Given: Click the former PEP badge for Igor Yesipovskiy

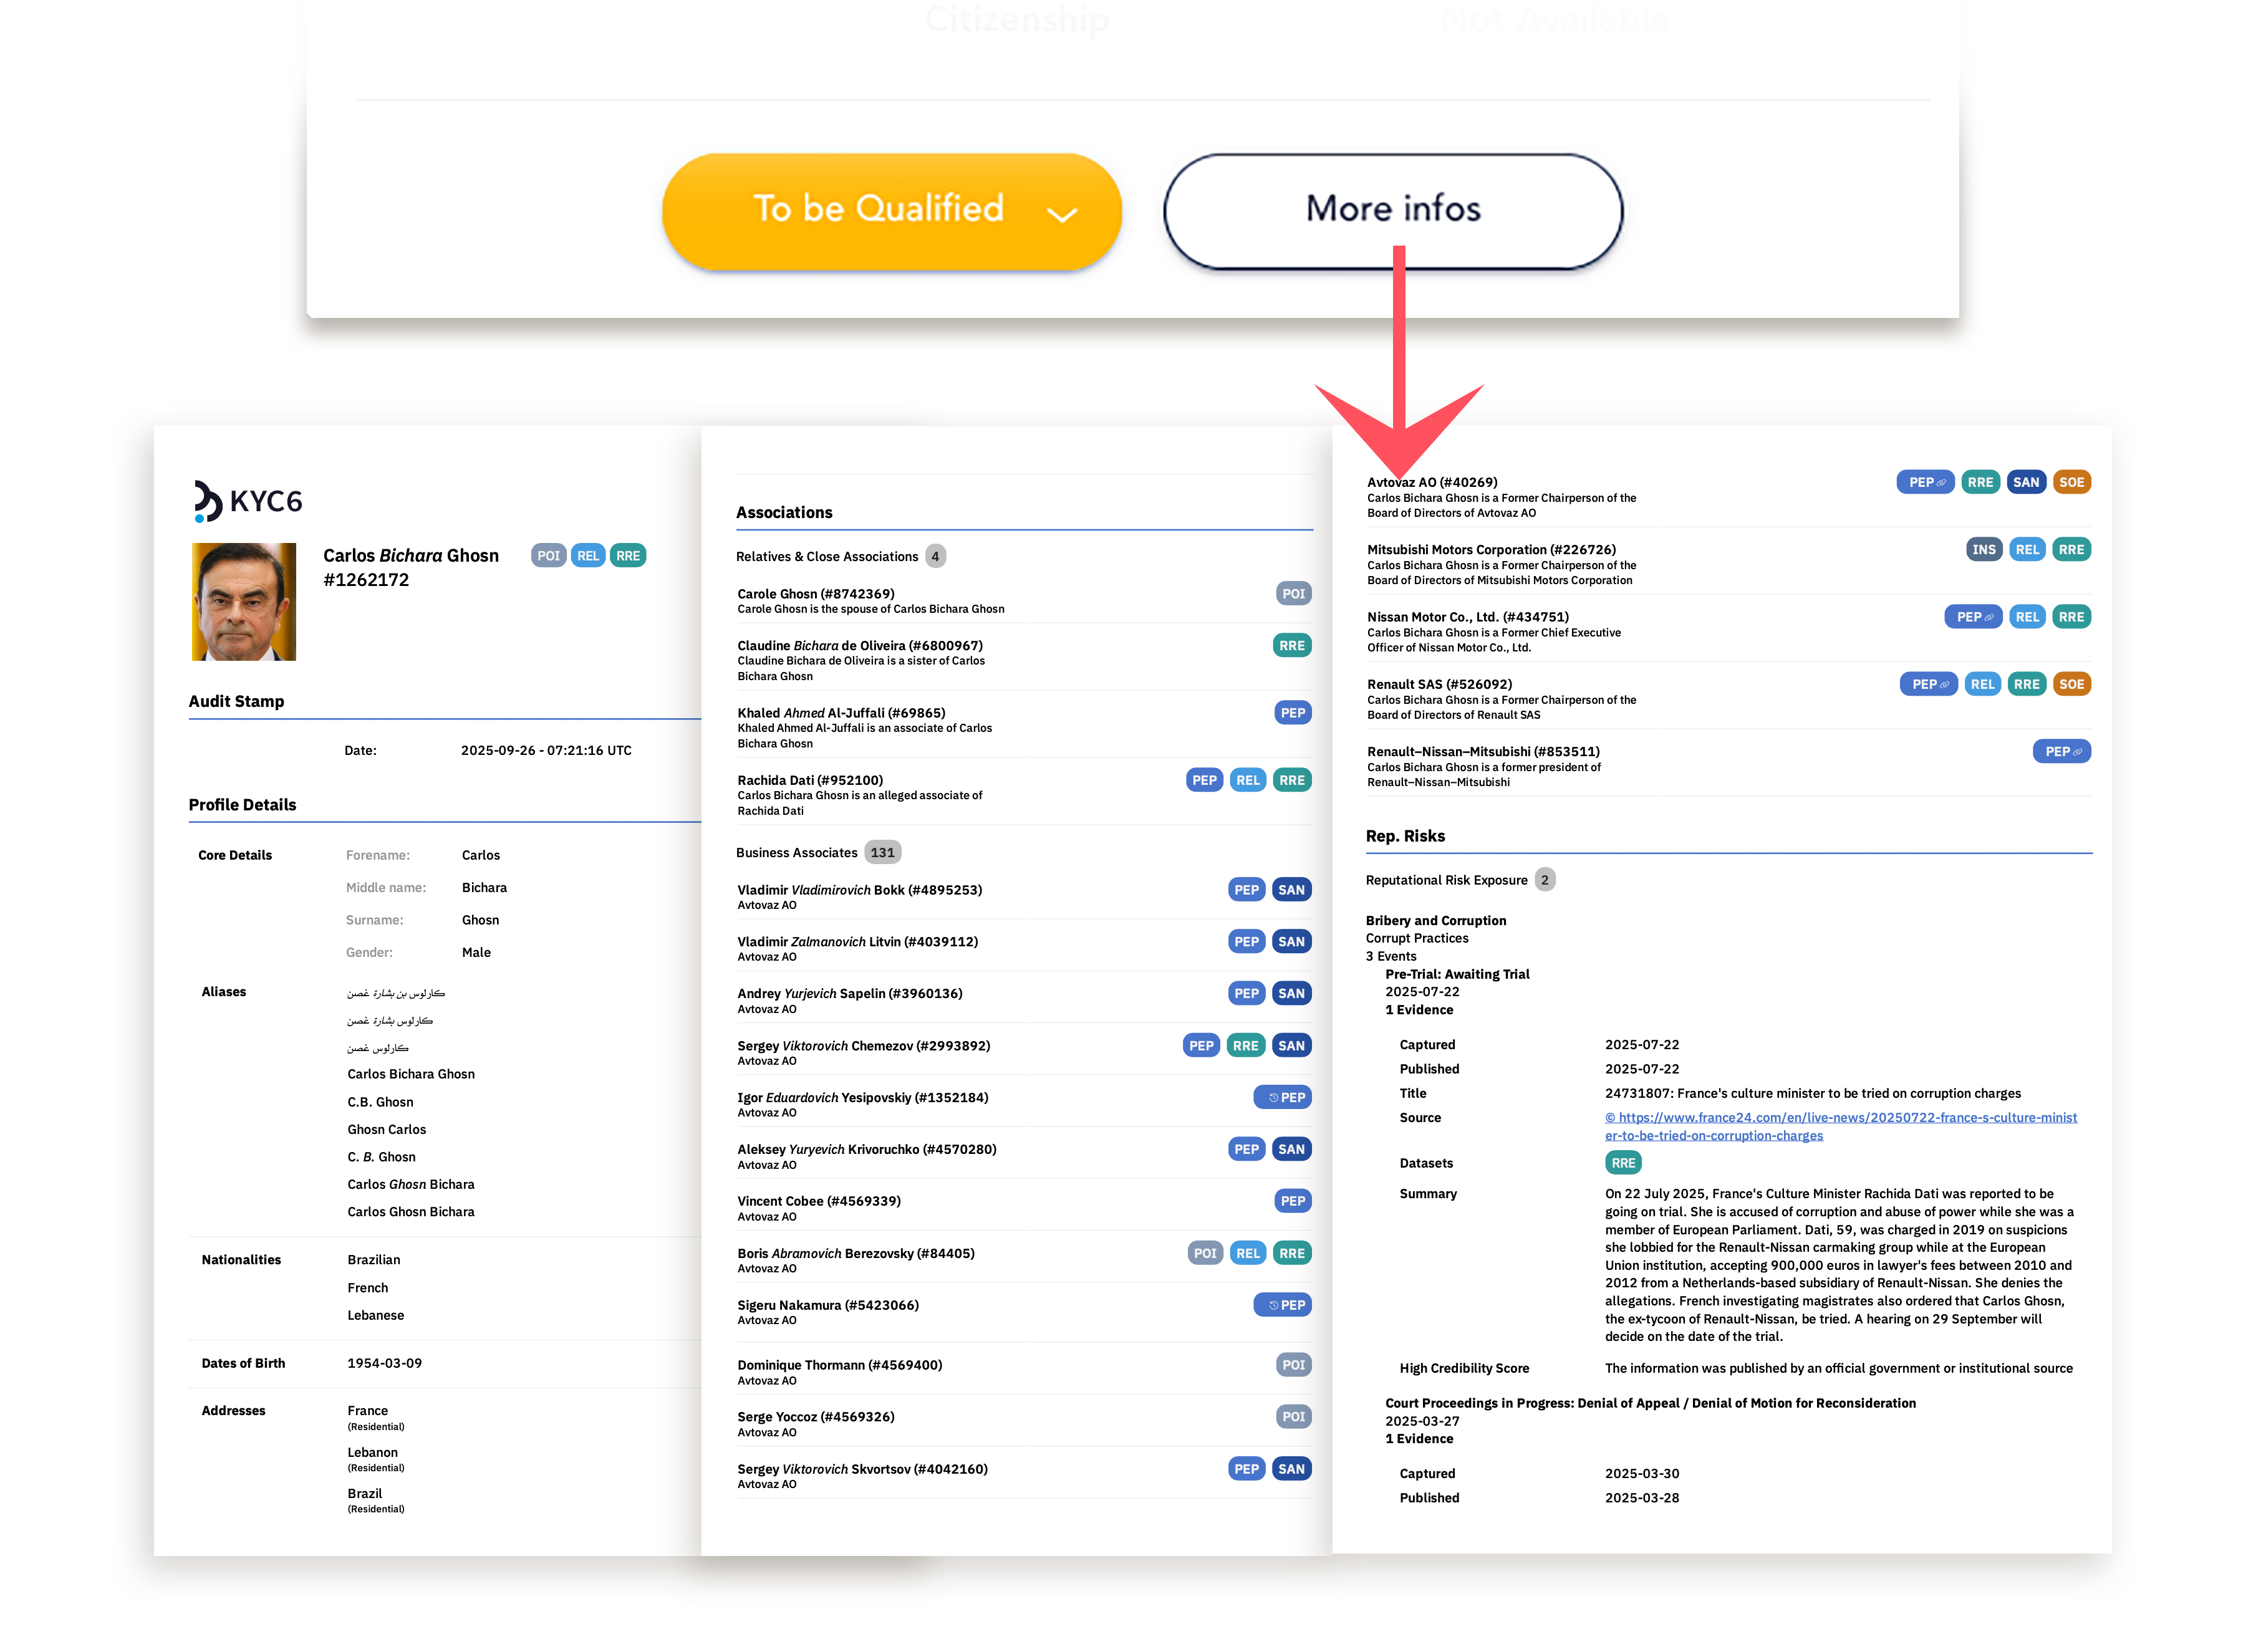Looking at the screenshot, I should tap(1283, 1097).
